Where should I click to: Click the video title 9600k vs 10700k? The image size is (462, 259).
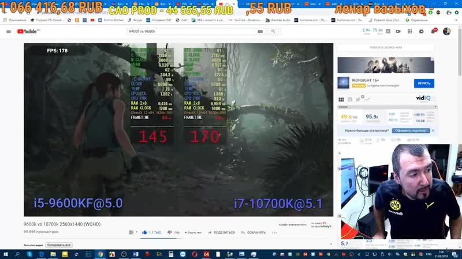point(62,224)
